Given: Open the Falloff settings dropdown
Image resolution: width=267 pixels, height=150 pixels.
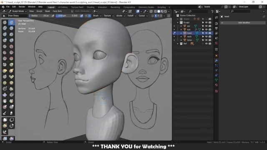Looking at the screenshot, I should 132,16.
